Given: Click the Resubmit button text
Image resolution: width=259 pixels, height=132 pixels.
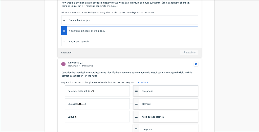Looking at the screenshot, I should [x=191, y=52].
